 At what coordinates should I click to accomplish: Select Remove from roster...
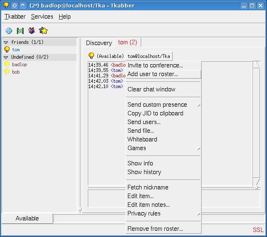(x=163, y=228)
